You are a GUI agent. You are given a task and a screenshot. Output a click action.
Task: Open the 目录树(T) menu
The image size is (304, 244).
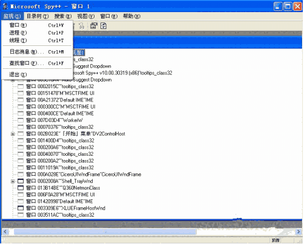pos(38,16)
